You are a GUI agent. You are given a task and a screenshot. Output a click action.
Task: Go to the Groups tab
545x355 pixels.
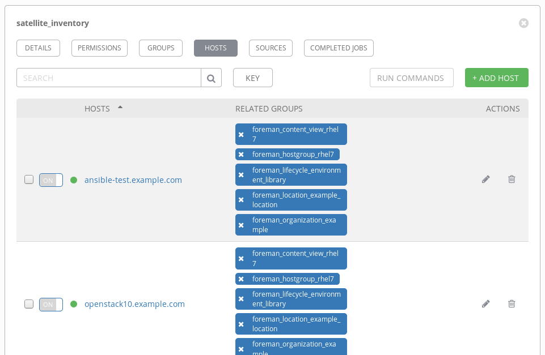click(x=160, y=48)
